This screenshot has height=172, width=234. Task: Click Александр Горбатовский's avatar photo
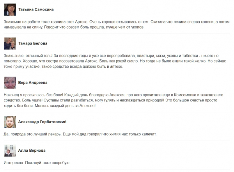click(x=10, y=122)
